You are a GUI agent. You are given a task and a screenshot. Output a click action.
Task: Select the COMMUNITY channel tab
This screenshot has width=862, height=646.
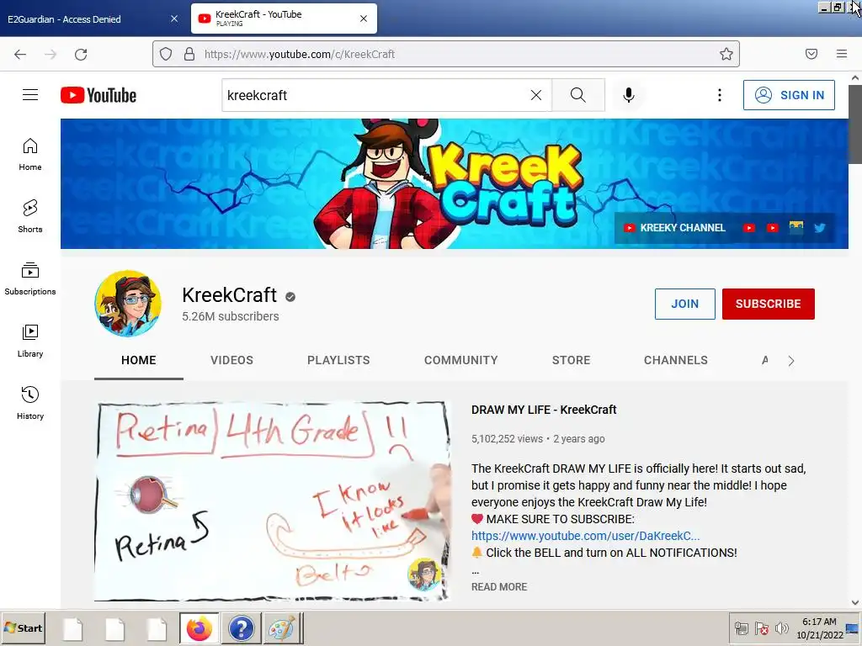click(x=460, y=360)
